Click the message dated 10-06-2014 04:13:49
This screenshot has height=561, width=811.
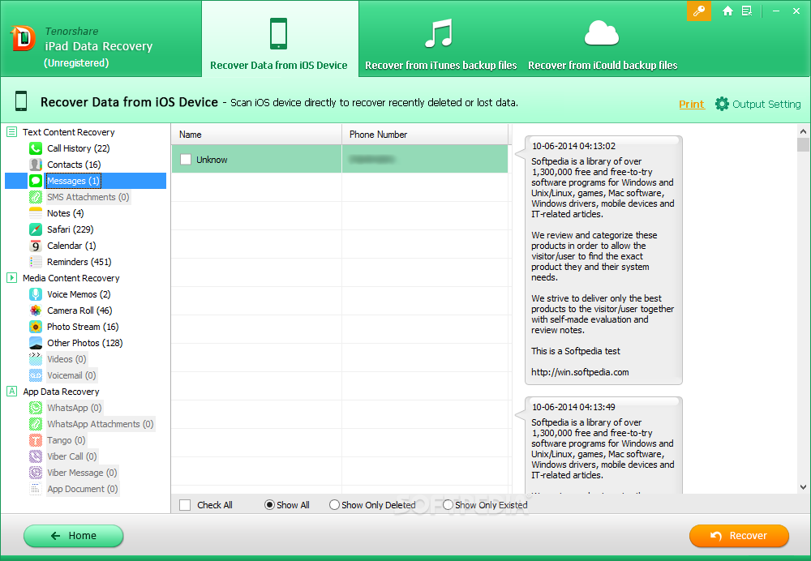point(603,445)
